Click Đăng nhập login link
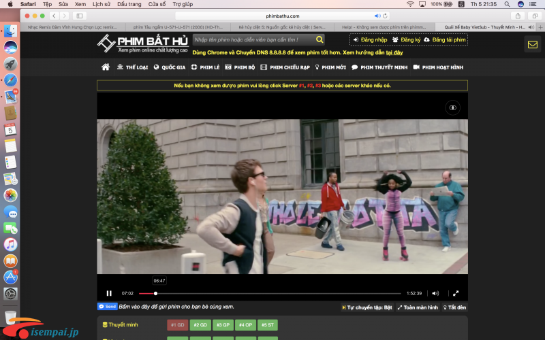The height and width of the screenshot is (340, 545). click(370, 39)
